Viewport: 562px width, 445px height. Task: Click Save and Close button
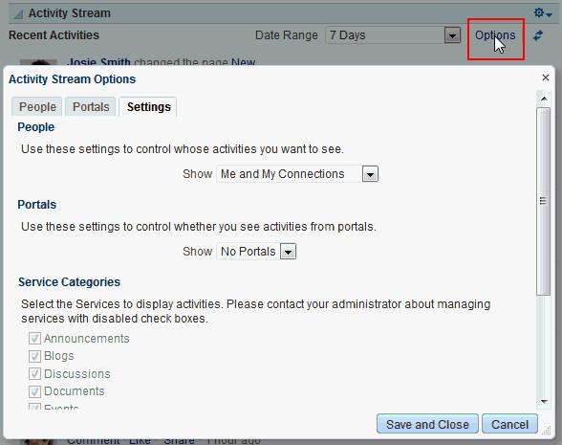point(427,424)
